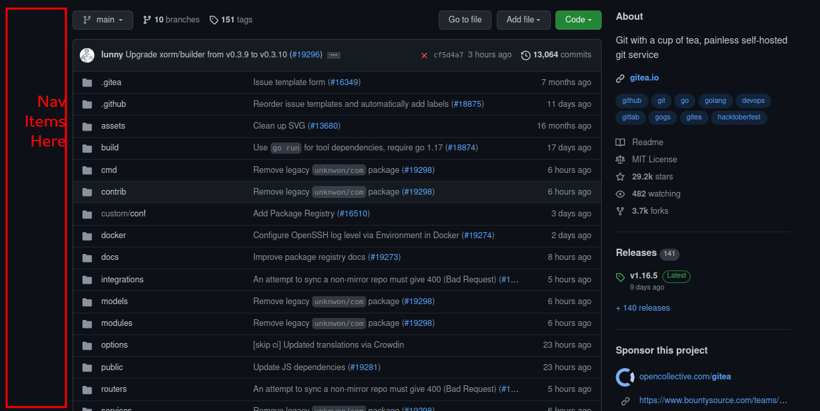Select the hacktoberfest topic tag

[x=739, y=117]
